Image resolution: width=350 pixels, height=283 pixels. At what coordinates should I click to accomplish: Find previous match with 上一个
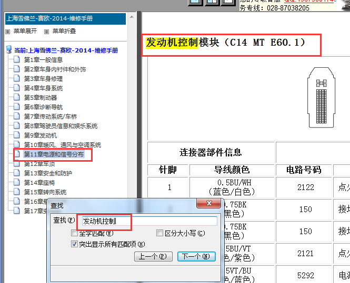(x=153, y=257)
